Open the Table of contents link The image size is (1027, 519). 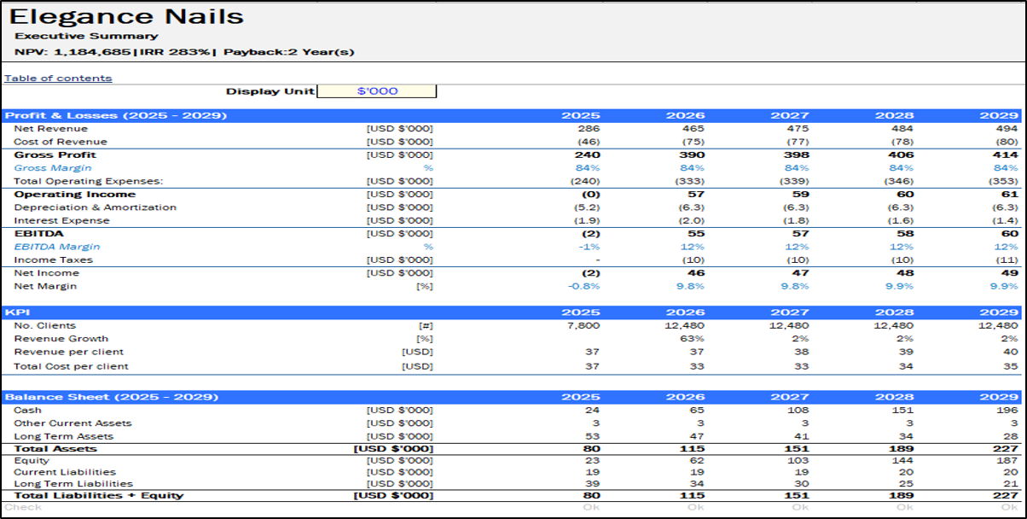(x=58, y=78)
